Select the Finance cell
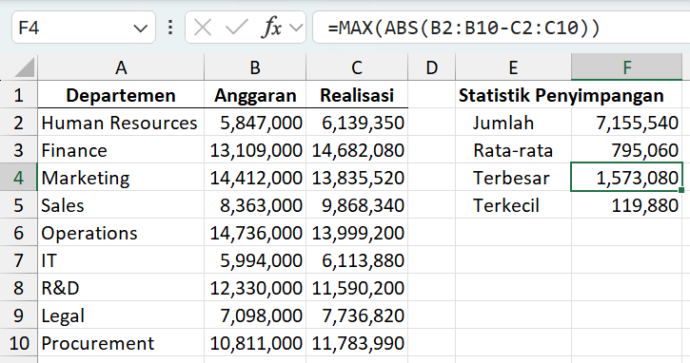Screen dimensions: 690x363 pyautogui.click(x=121, y=150)
